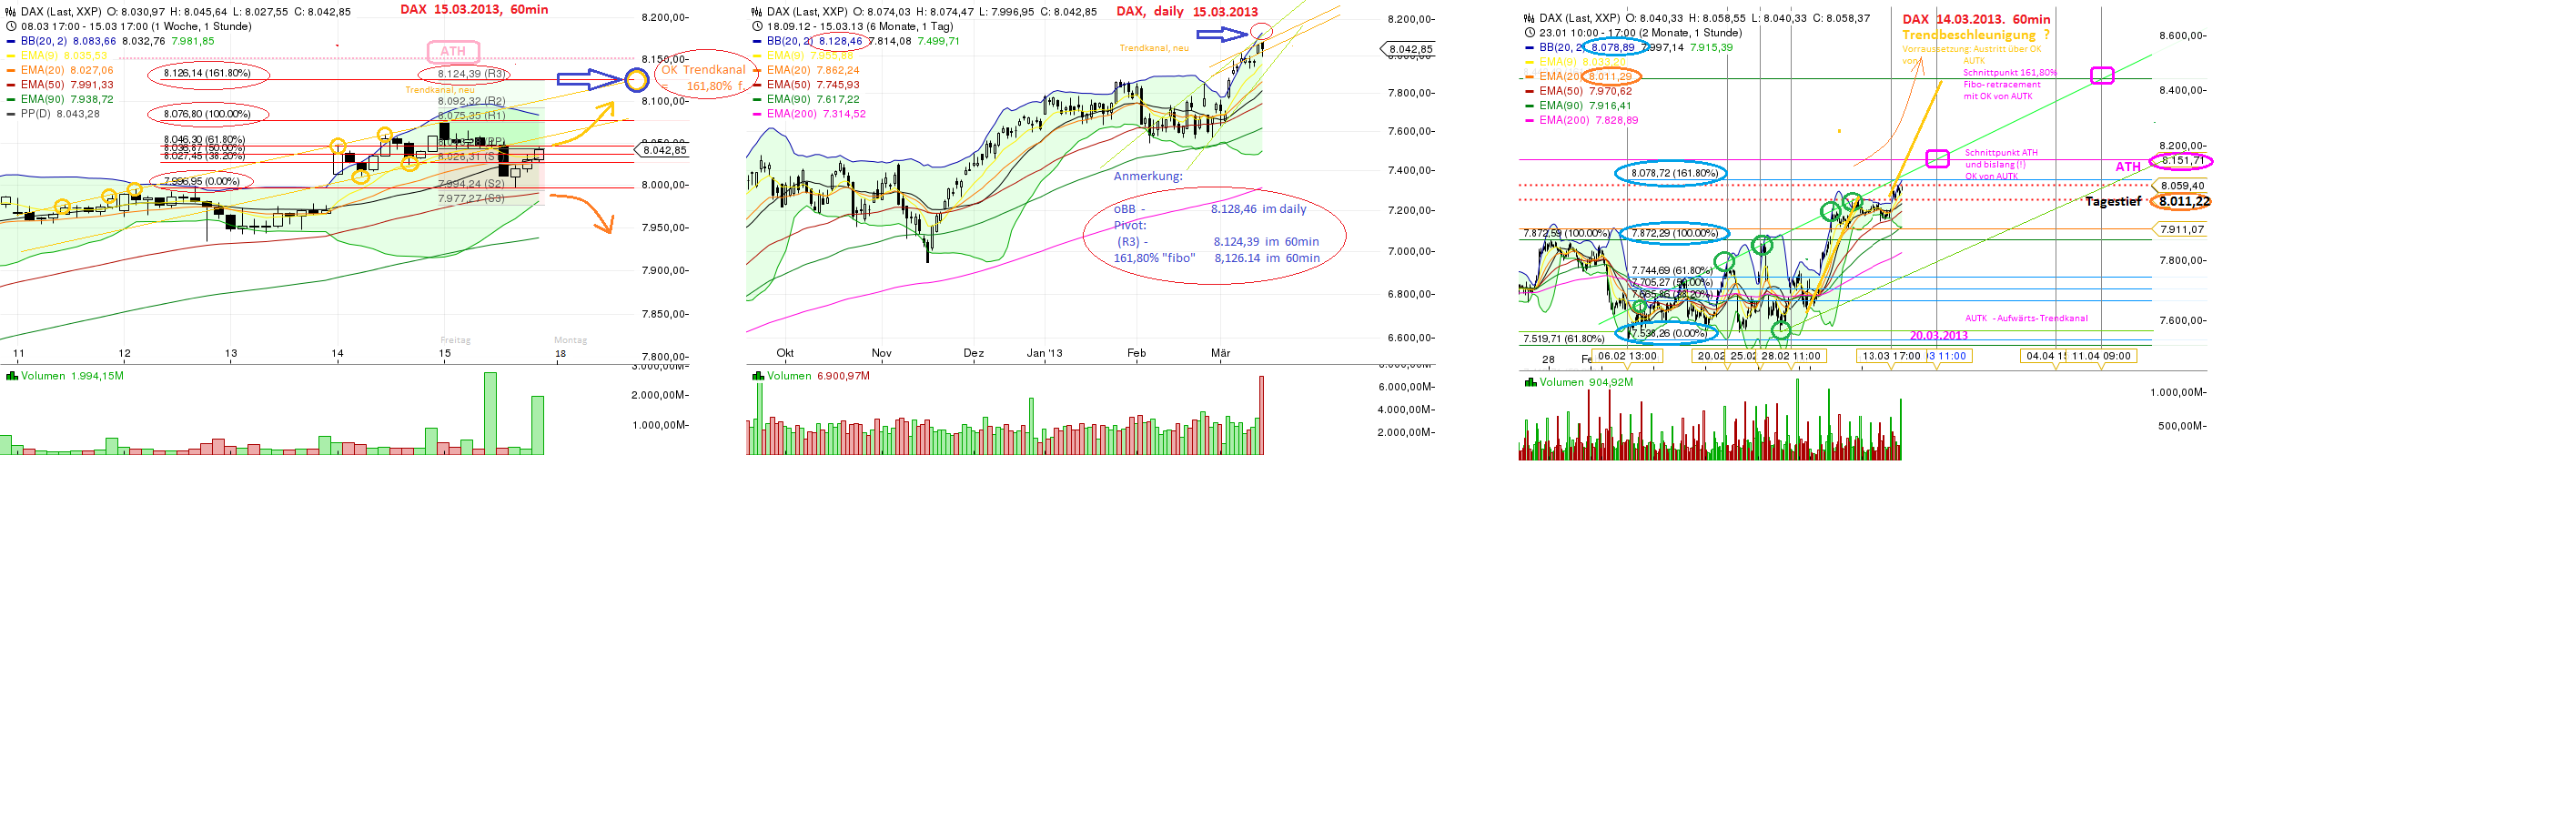Click the BB value 8.078,89 in the 14.03.2013 chart

click(x=1612, y=46)
